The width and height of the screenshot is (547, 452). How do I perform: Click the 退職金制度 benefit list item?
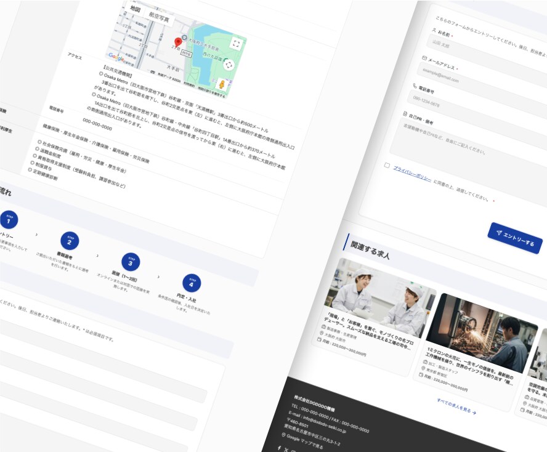[x=51, y=153]
